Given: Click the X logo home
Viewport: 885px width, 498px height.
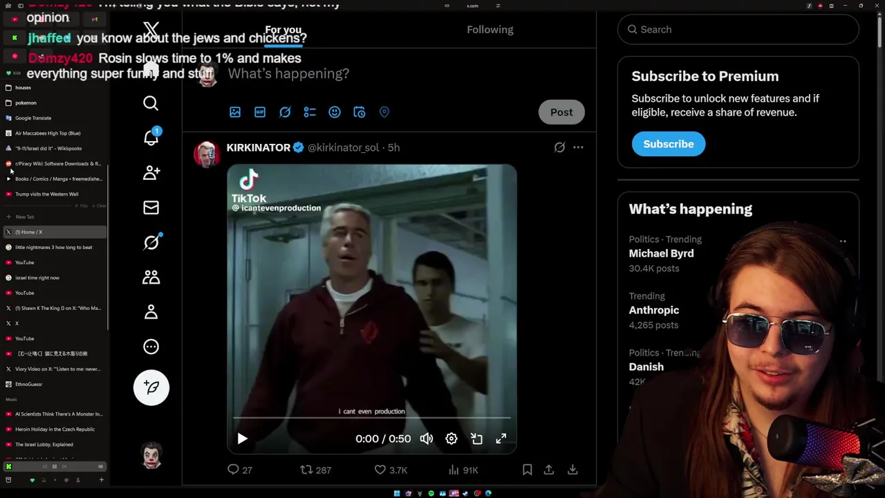Looking at the screenshot, I should pyautogui.click(x=151, y=30).
